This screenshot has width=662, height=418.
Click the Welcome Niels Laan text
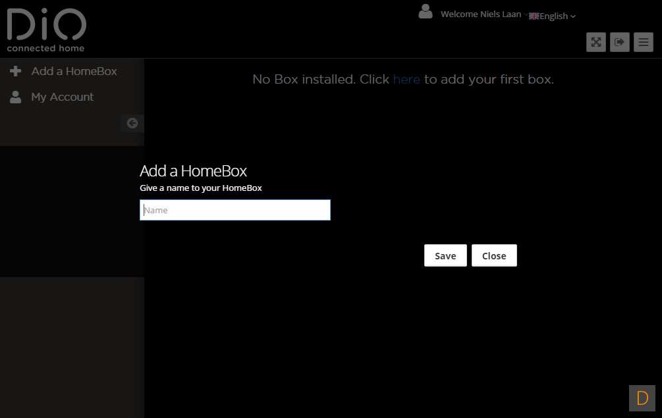coord(481,14)
